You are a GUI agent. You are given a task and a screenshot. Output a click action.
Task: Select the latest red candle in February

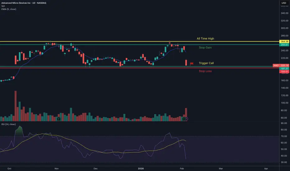pyautogui.click(x=186, y=62)
